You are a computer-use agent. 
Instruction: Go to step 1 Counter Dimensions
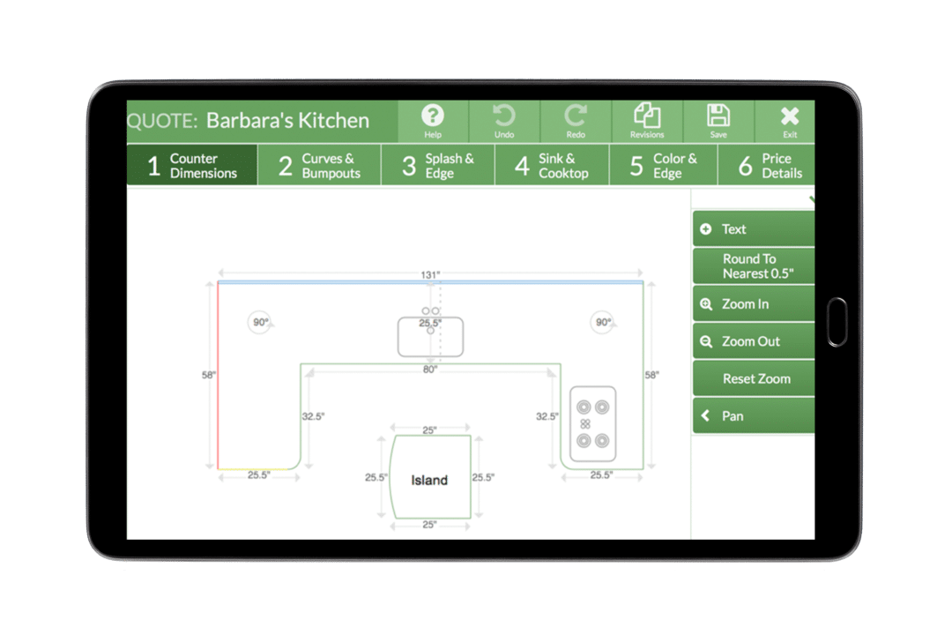(192, 165)
